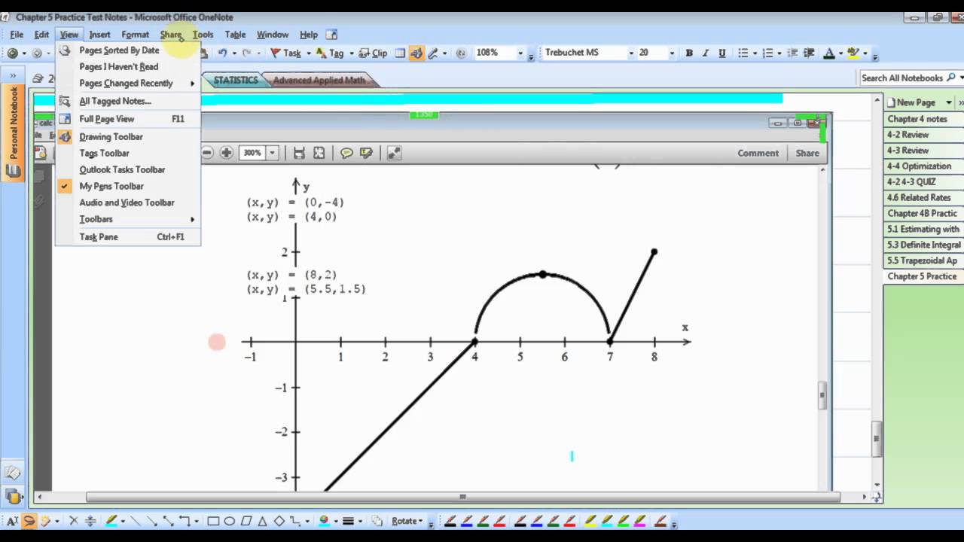Click the Bold formatting button
Image resolution: width=964 pixels, height=542 pixels.
689,53
